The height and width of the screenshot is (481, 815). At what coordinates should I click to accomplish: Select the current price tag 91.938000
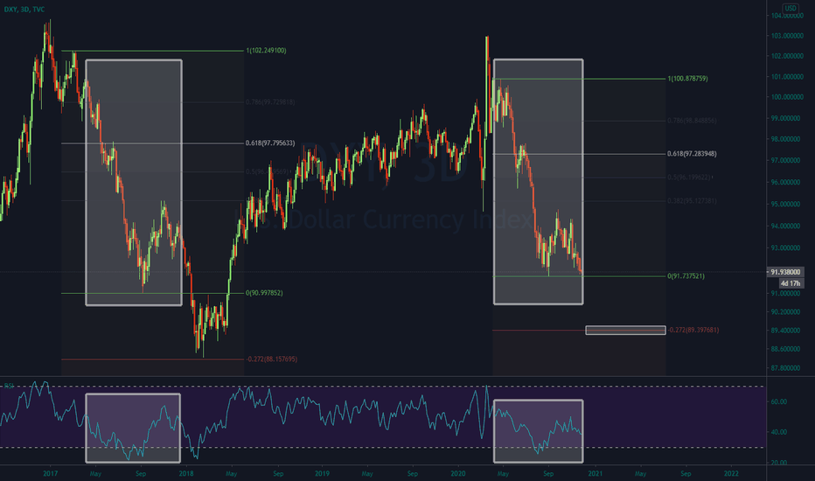(785, 272)
